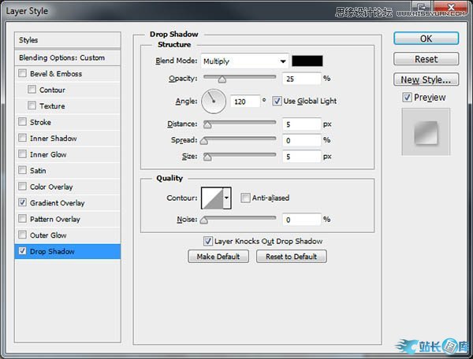The width and height of the screenshot is (473, 359).
Task: Open the Blend Mode Multiply dropdown
Action: click(x=244, y=61)
